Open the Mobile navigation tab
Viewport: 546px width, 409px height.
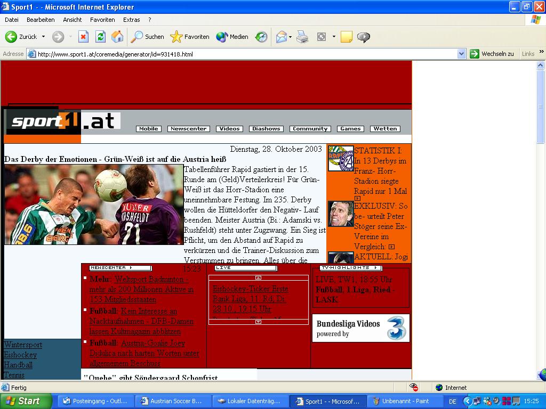coord(149,129)
